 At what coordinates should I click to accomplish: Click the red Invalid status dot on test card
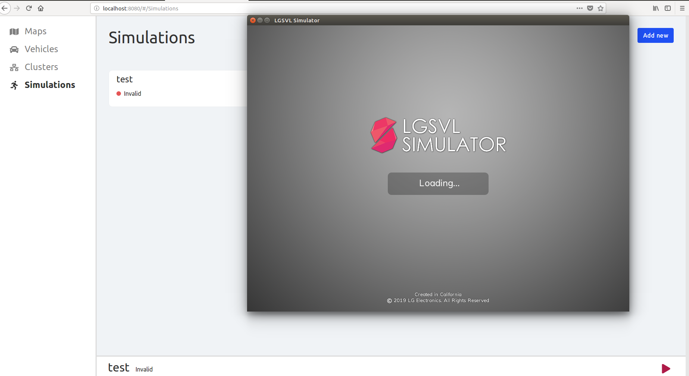point(119,94)
